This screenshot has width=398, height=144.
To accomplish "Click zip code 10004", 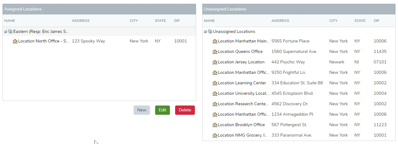I will click(x=380, y=94).
